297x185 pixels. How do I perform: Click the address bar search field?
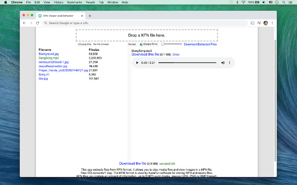pyautogui.click(x=145, y=23)
